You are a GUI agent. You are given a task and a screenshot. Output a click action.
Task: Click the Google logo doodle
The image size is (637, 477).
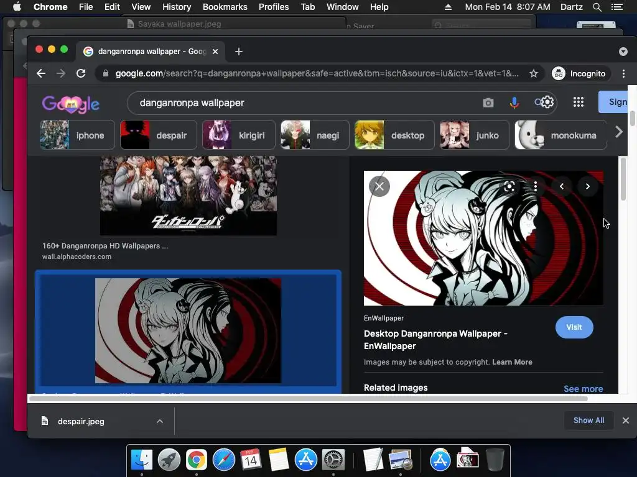(71, 104)
